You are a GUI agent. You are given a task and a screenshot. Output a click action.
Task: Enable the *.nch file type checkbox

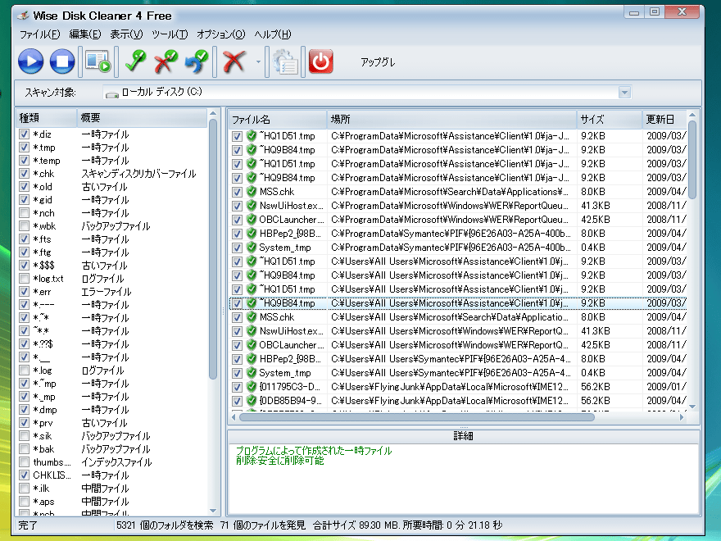point(25,212)
